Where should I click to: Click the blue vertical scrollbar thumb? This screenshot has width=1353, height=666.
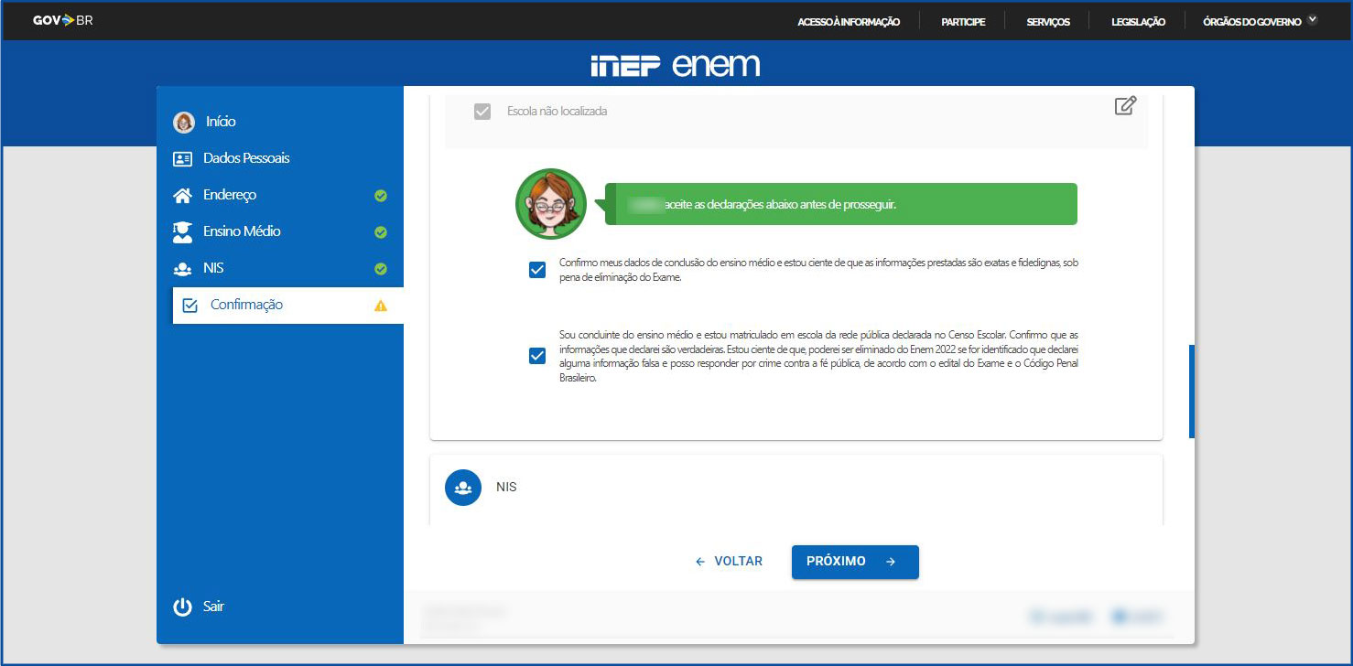pyautogui.click(x=1191, y=392)
